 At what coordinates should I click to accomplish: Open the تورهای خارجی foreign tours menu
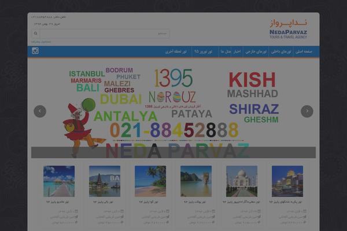click(256, 51)
